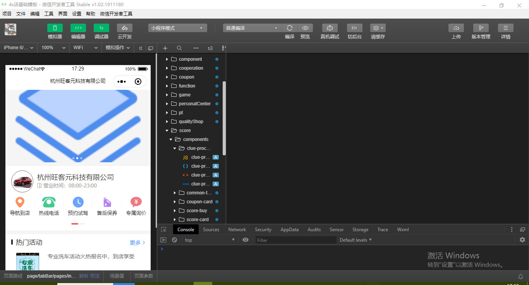Open the 帮助 menu
Image resolution: width=529 pixels, height=285 pixels.
point(91,14)
